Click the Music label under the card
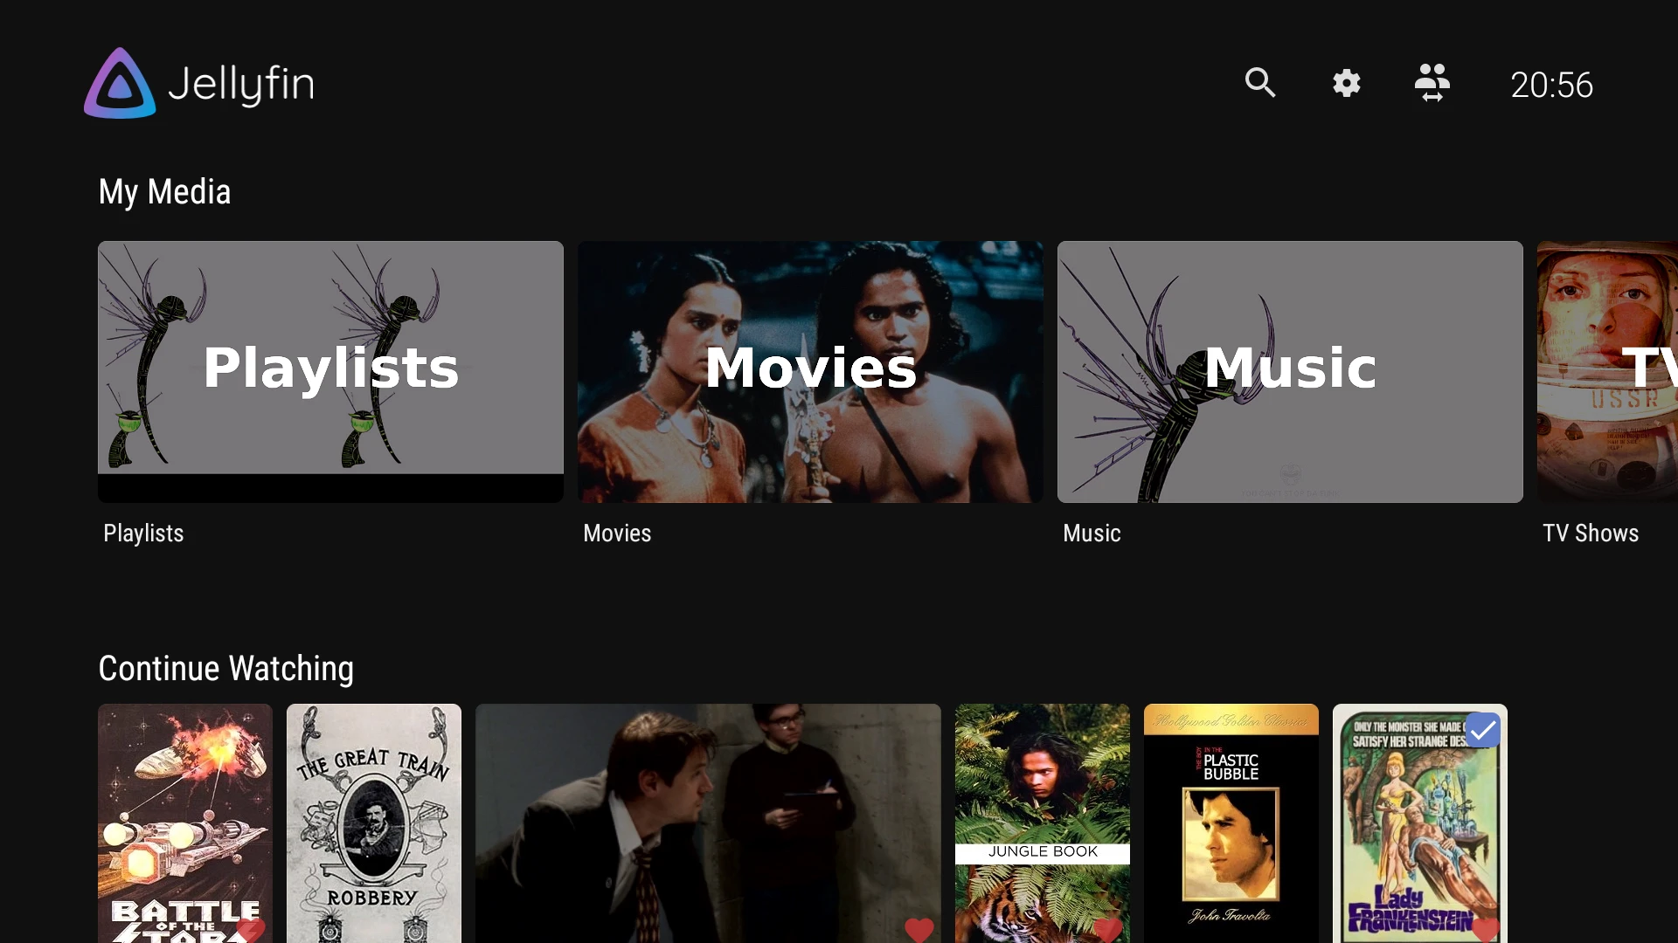 (1092, 533)
